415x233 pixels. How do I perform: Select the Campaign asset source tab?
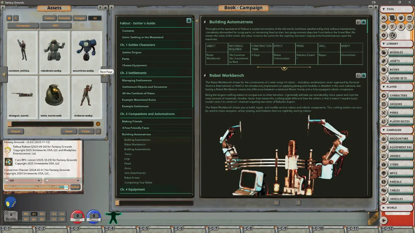[23, 26]
